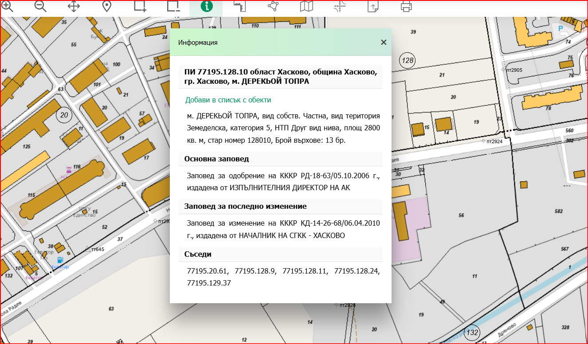Open the map layers tool
The image size is (588, 344).
point(306,7)
